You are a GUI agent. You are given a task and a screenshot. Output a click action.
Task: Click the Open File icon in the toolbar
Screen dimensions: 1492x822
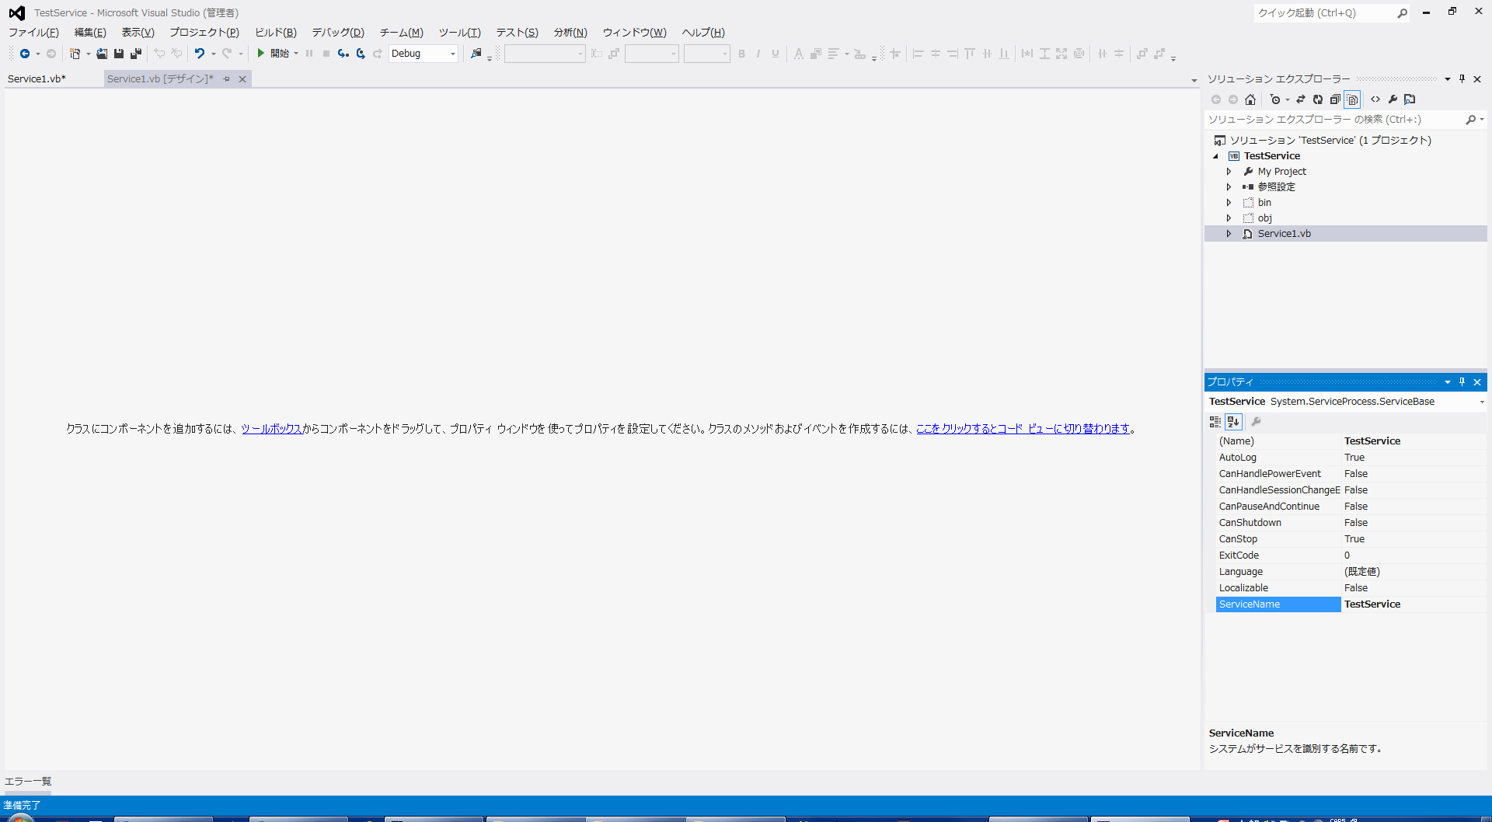click(102, 54)
